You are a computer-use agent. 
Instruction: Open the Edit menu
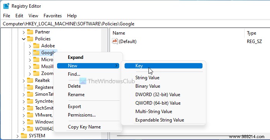click(x=19, y=16)
